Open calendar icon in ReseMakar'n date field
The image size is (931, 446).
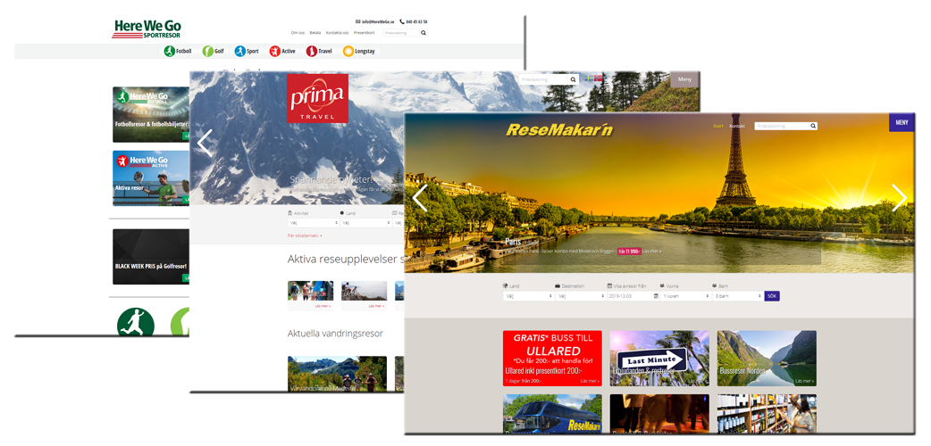(x=656, y=295)
